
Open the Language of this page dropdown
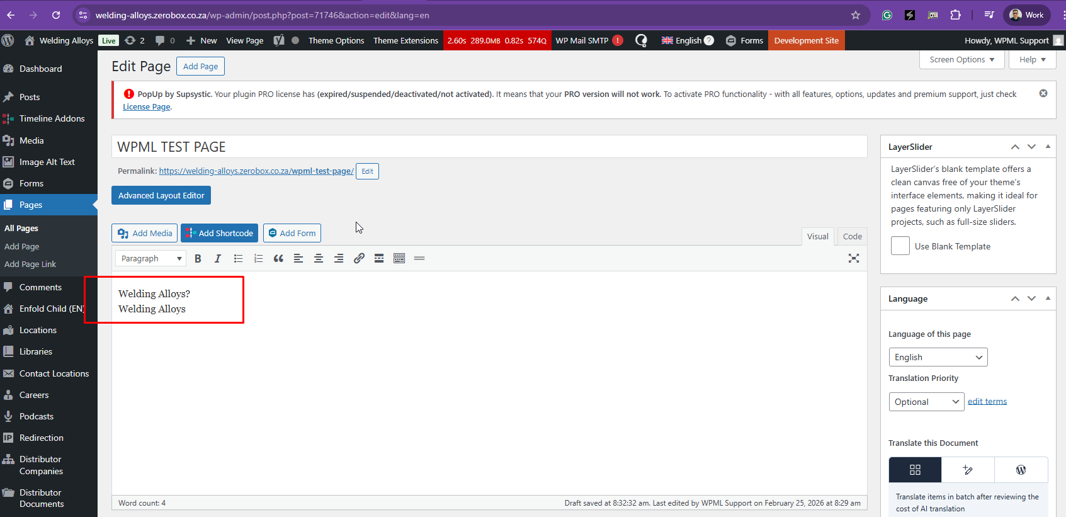(938, 357)
